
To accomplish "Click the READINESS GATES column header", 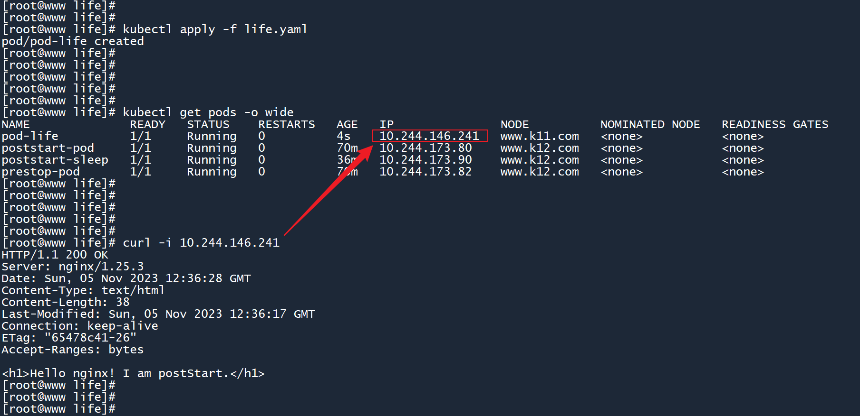I will 775,124.
